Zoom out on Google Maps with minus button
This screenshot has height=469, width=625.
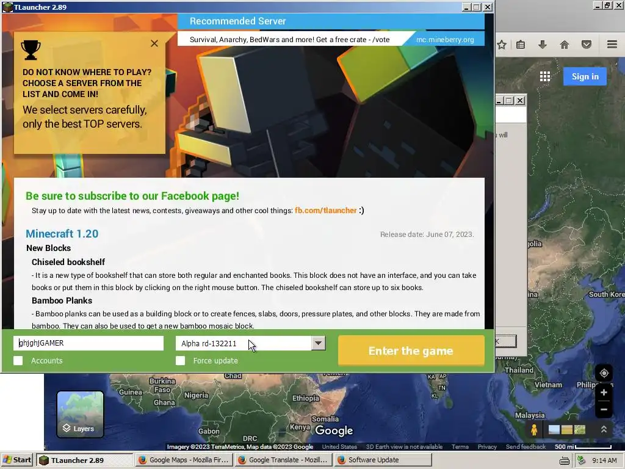[x=604, y=410]
